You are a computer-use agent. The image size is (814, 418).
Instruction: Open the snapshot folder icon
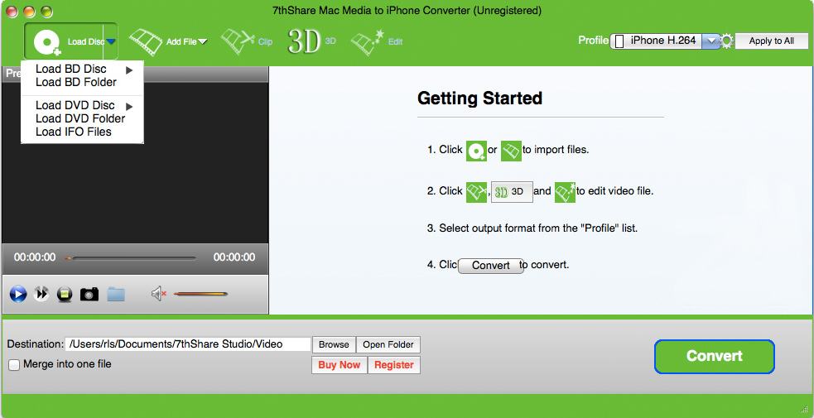click(x=116, y=294)
